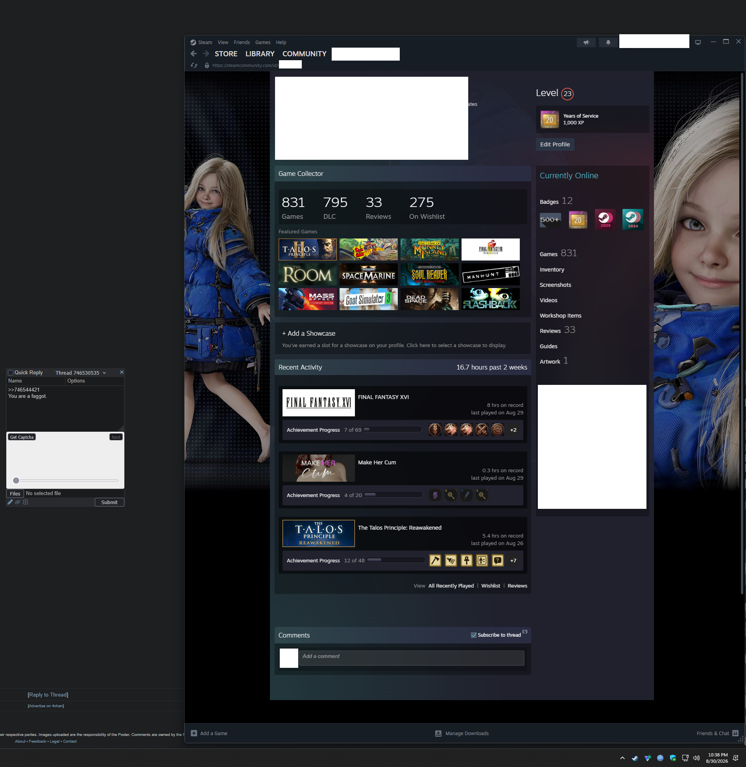Click the plus box icon in Quick Reply
The height and width of the screenshot is (767, 746).
(x=26, y=502)
